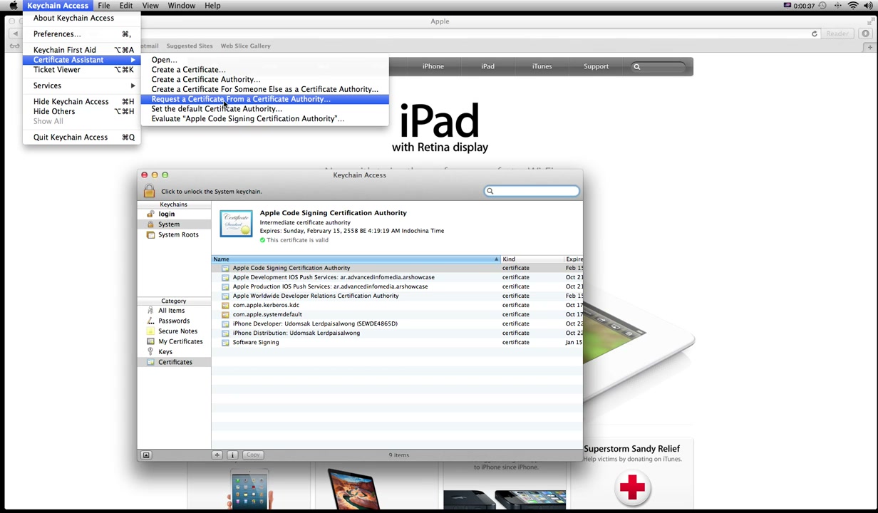This screenshot has width=878, height=513.
Task: Show the All Items category
Action: point(171,311)
